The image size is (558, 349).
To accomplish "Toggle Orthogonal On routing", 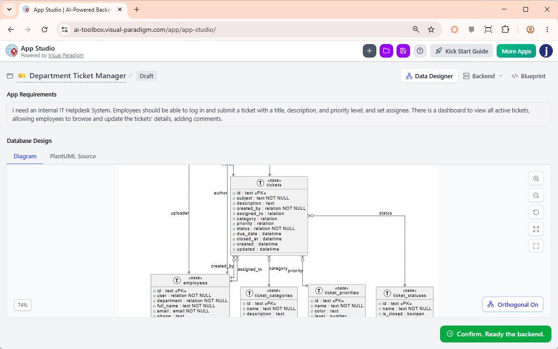I will 513,304.
